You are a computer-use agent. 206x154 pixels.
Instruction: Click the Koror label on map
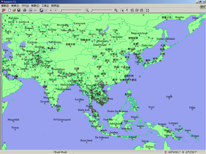(x=151, y=107)
